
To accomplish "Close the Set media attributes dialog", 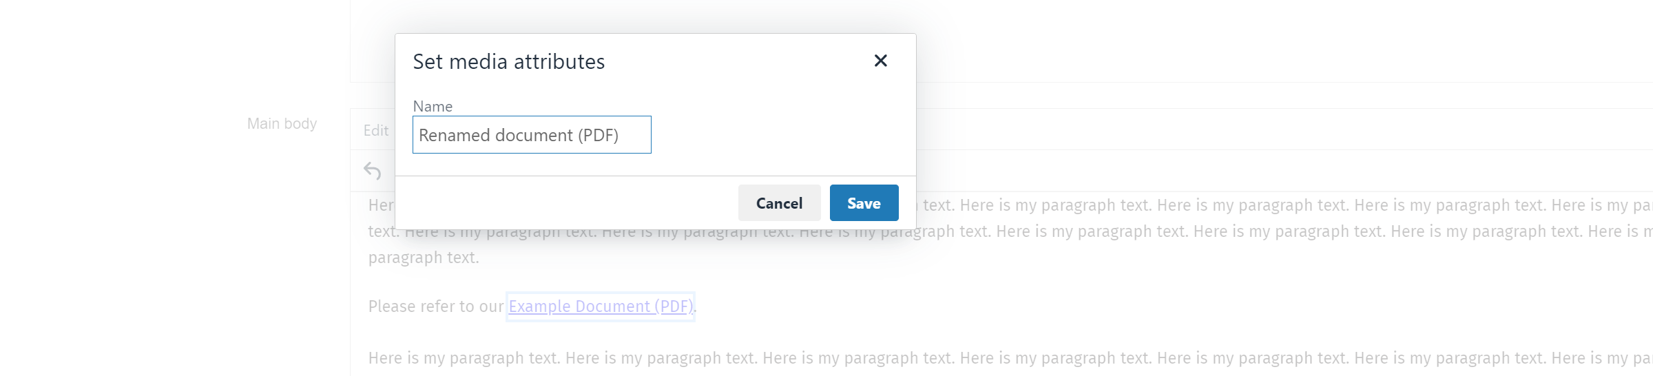I will [880, 61].
